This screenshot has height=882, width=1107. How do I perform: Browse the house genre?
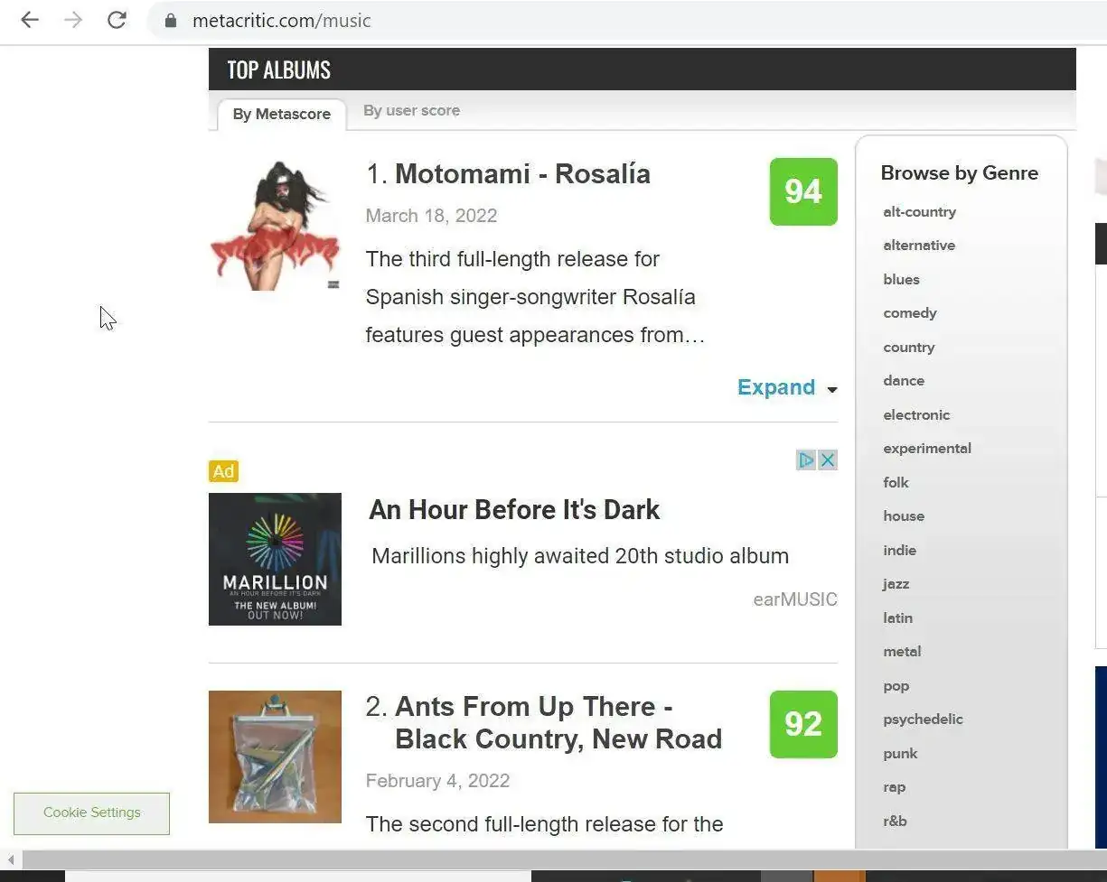[904, 516]
